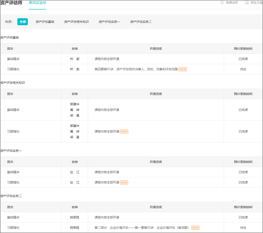This screenshot has height=233, width=263.
Task: Click 开通进度 header in 资产评估相关知识 table
Action: tap(156, 94)
